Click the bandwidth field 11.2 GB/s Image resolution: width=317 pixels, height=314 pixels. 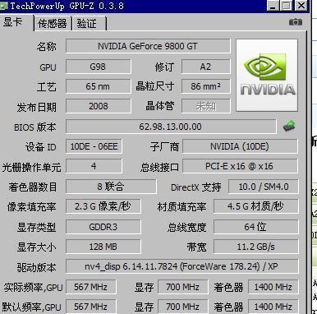tap(255, 247)
